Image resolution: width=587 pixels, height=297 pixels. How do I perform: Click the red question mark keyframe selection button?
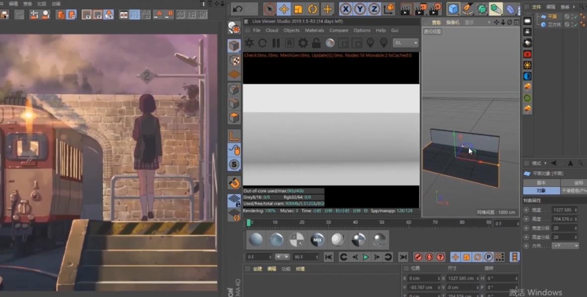tap(441, 257)
